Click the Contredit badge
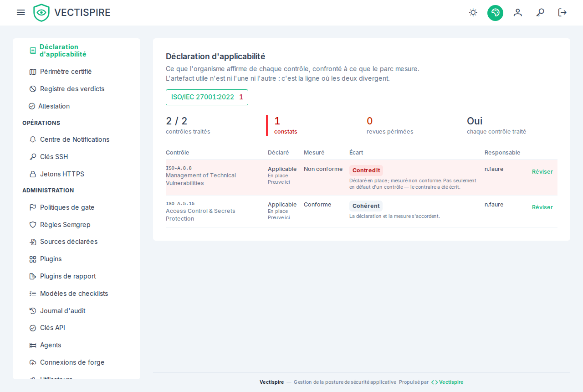This screenshot has width=583, height=392. (366, 170)
